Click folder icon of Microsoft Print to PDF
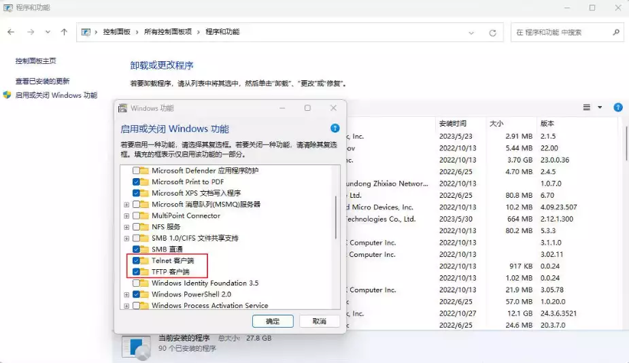The image size is (629, 363). (x=144, y=181)
